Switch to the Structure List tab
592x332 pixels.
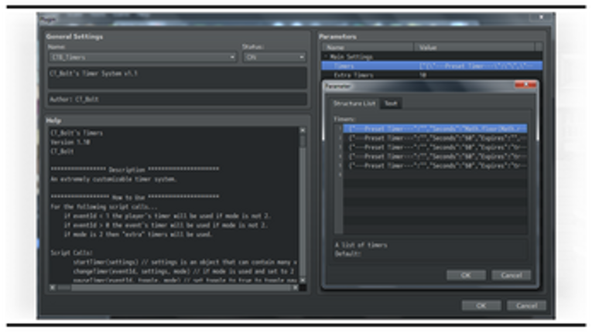pyautogui.click(x=354, y=103)
